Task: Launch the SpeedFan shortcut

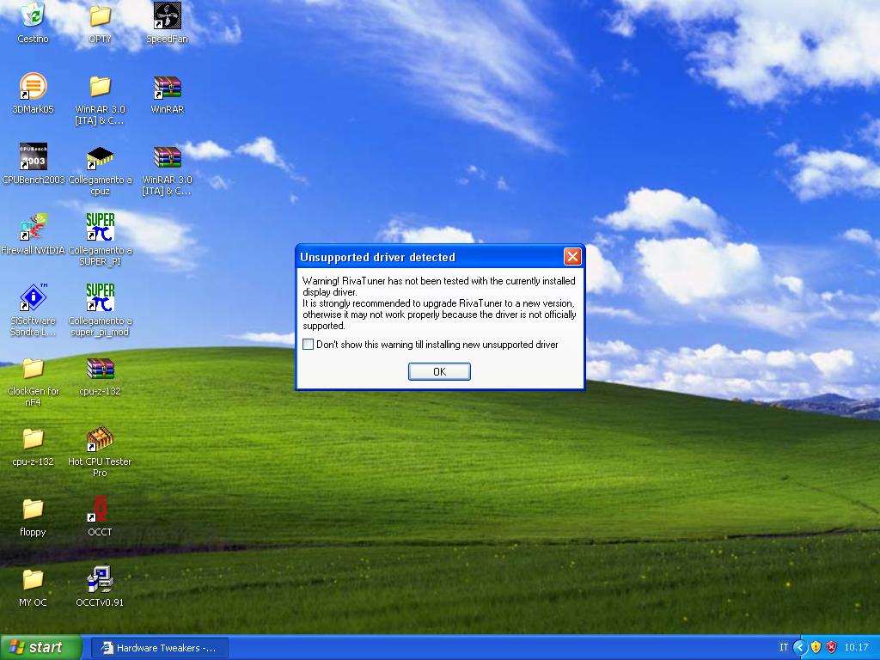Action: (168, 15)
